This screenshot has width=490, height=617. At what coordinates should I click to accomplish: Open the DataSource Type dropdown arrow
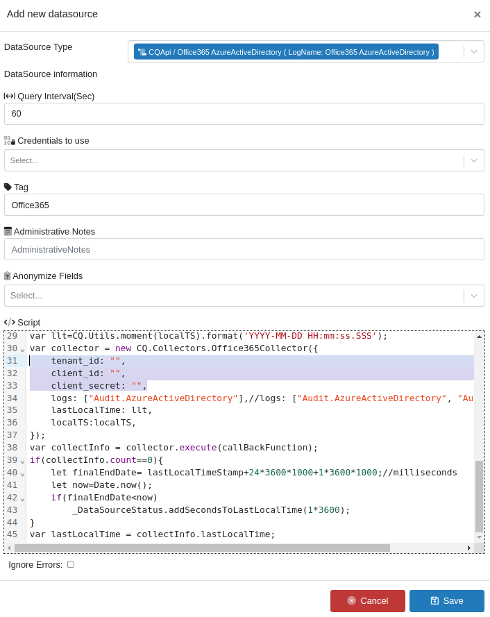[x=474, y=52]
